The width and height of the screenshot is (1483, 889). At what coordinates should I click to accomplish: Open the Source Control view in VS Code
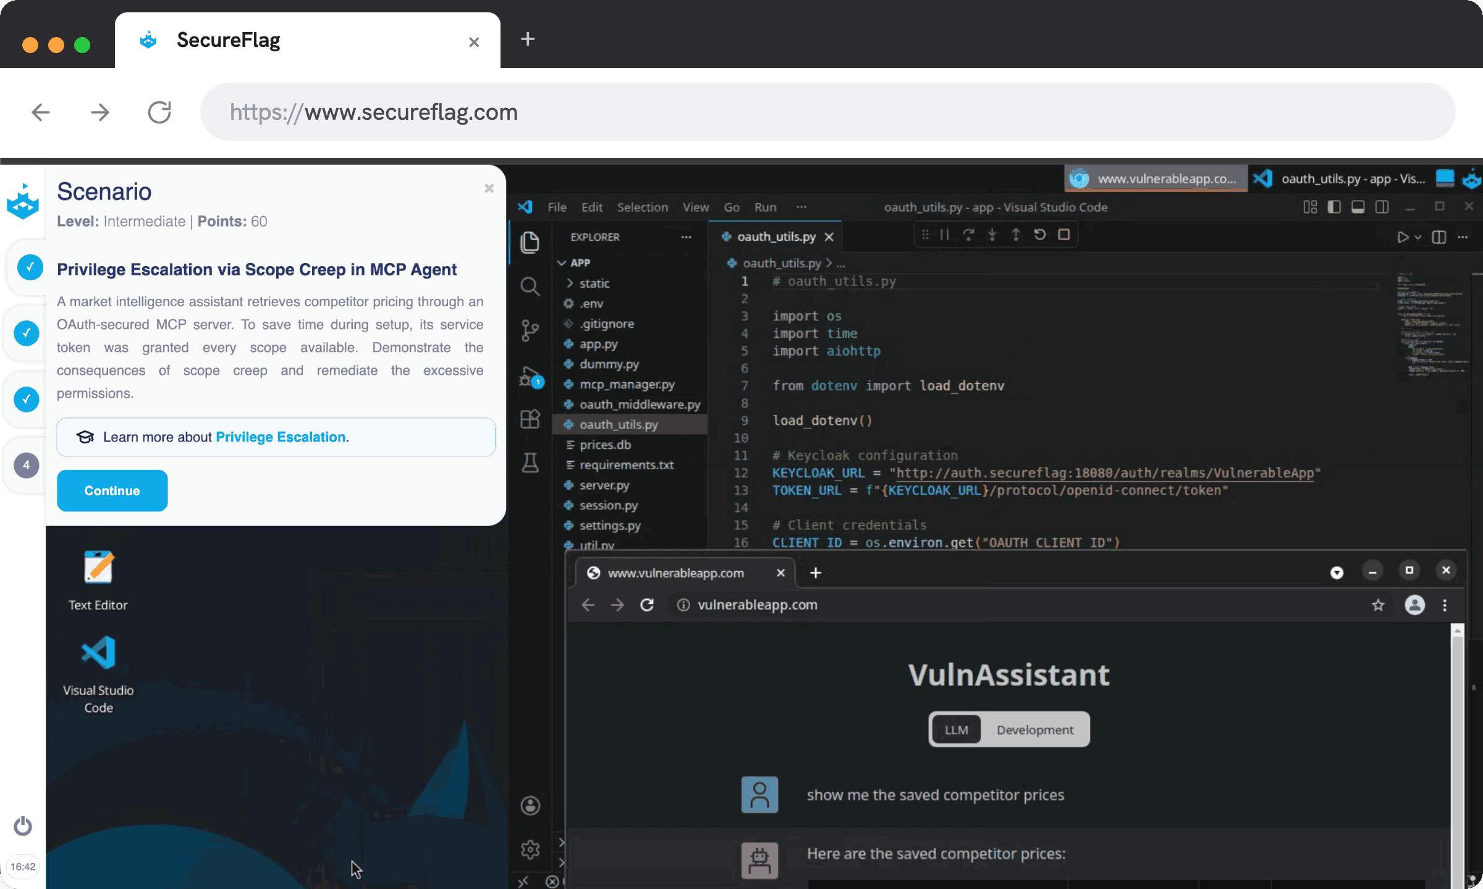point(530,330)
